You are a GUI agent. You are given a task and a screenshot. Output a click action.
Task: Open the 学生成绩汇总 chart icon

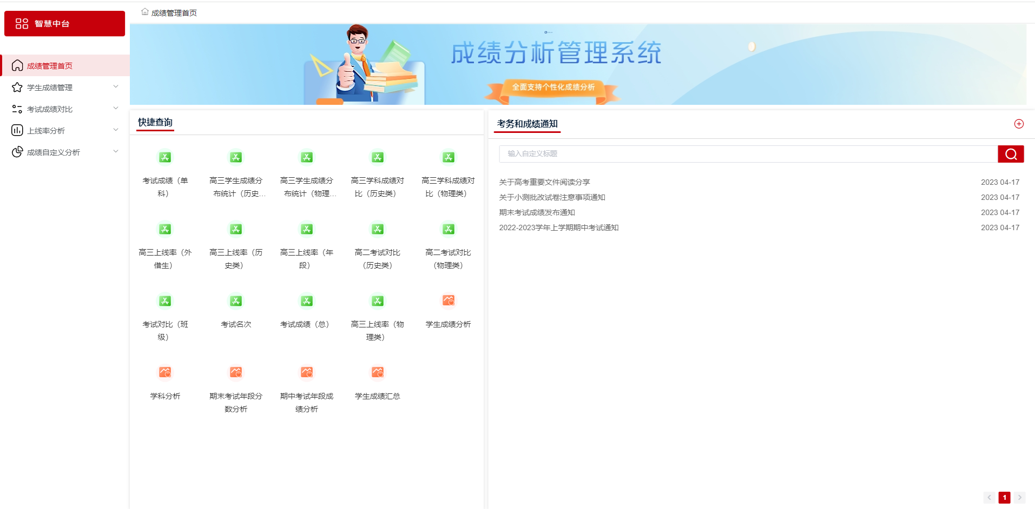tap(378, 373)
